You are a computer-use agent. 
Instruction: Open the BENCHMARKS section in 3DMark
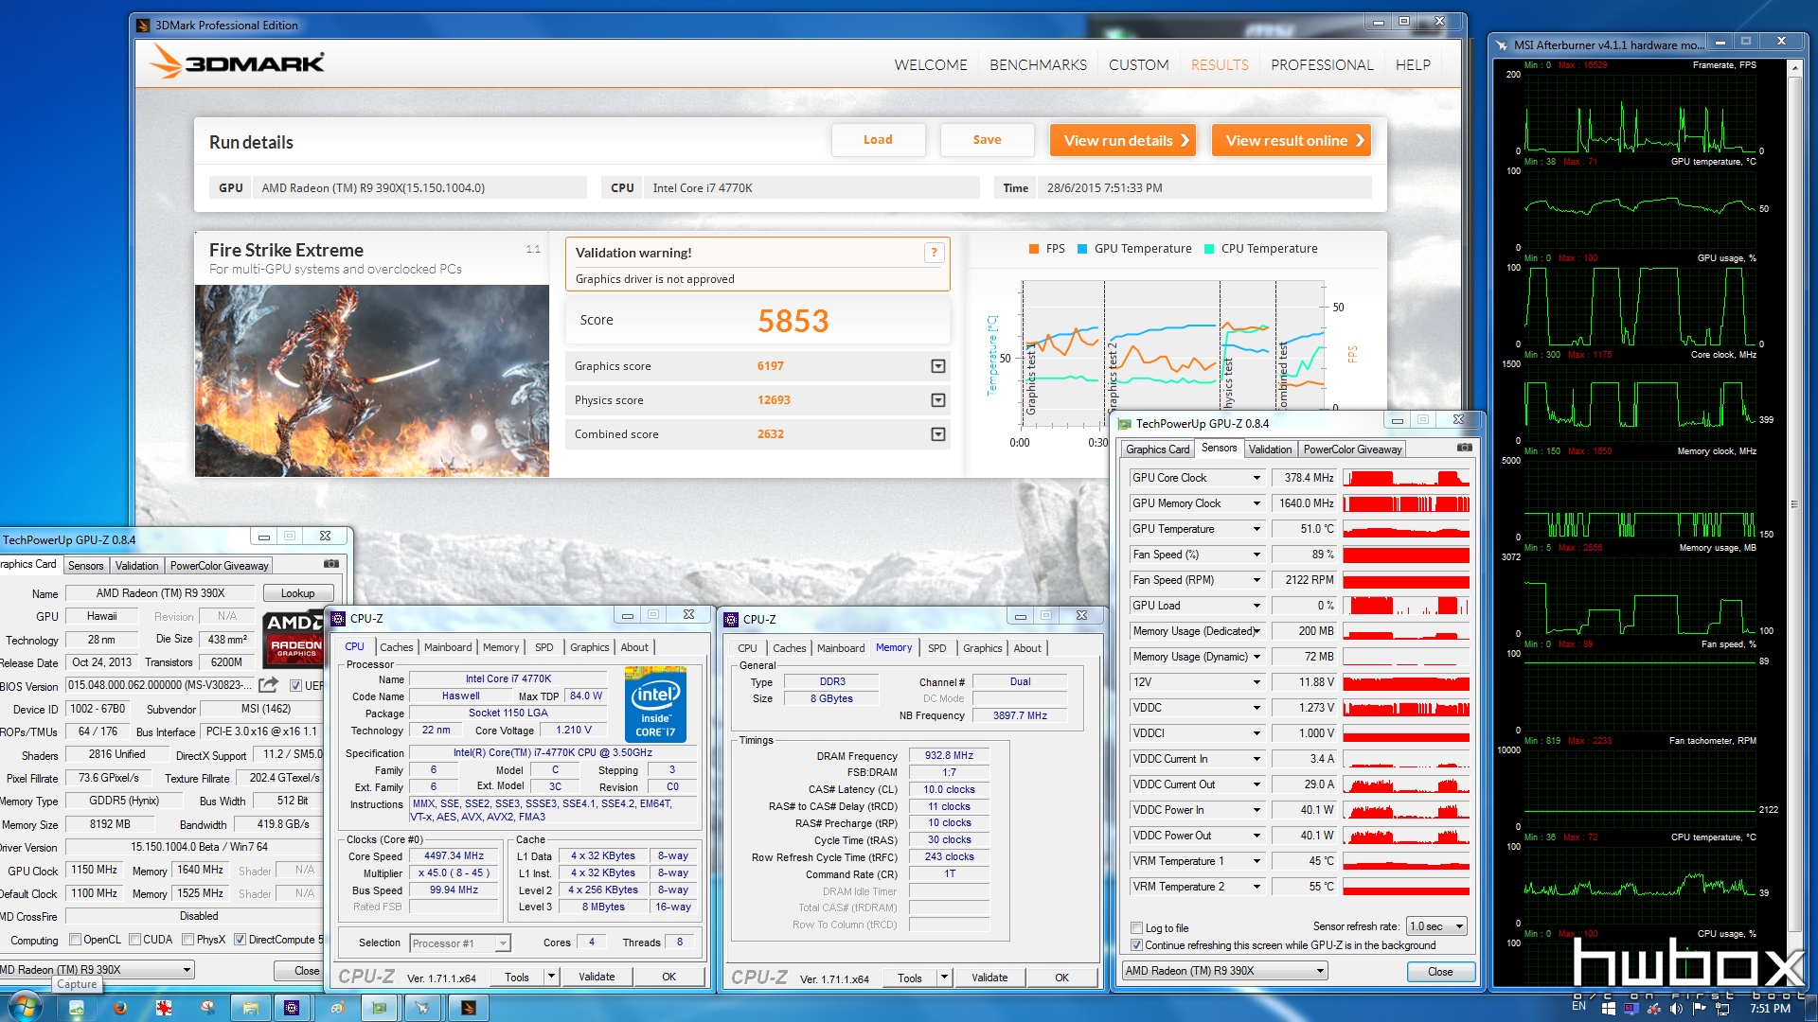click(x=1038, y=64)
